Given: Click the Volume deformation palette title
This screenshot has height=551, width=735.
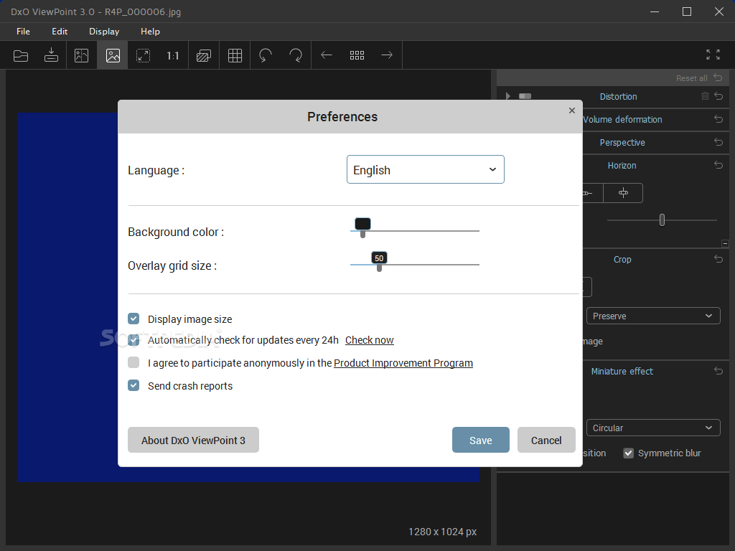Looking at the screenshot, I should coord(622,120).
